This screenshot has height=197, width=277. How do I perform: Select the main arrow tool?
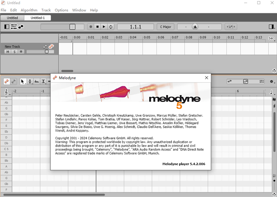click(23, 81)
